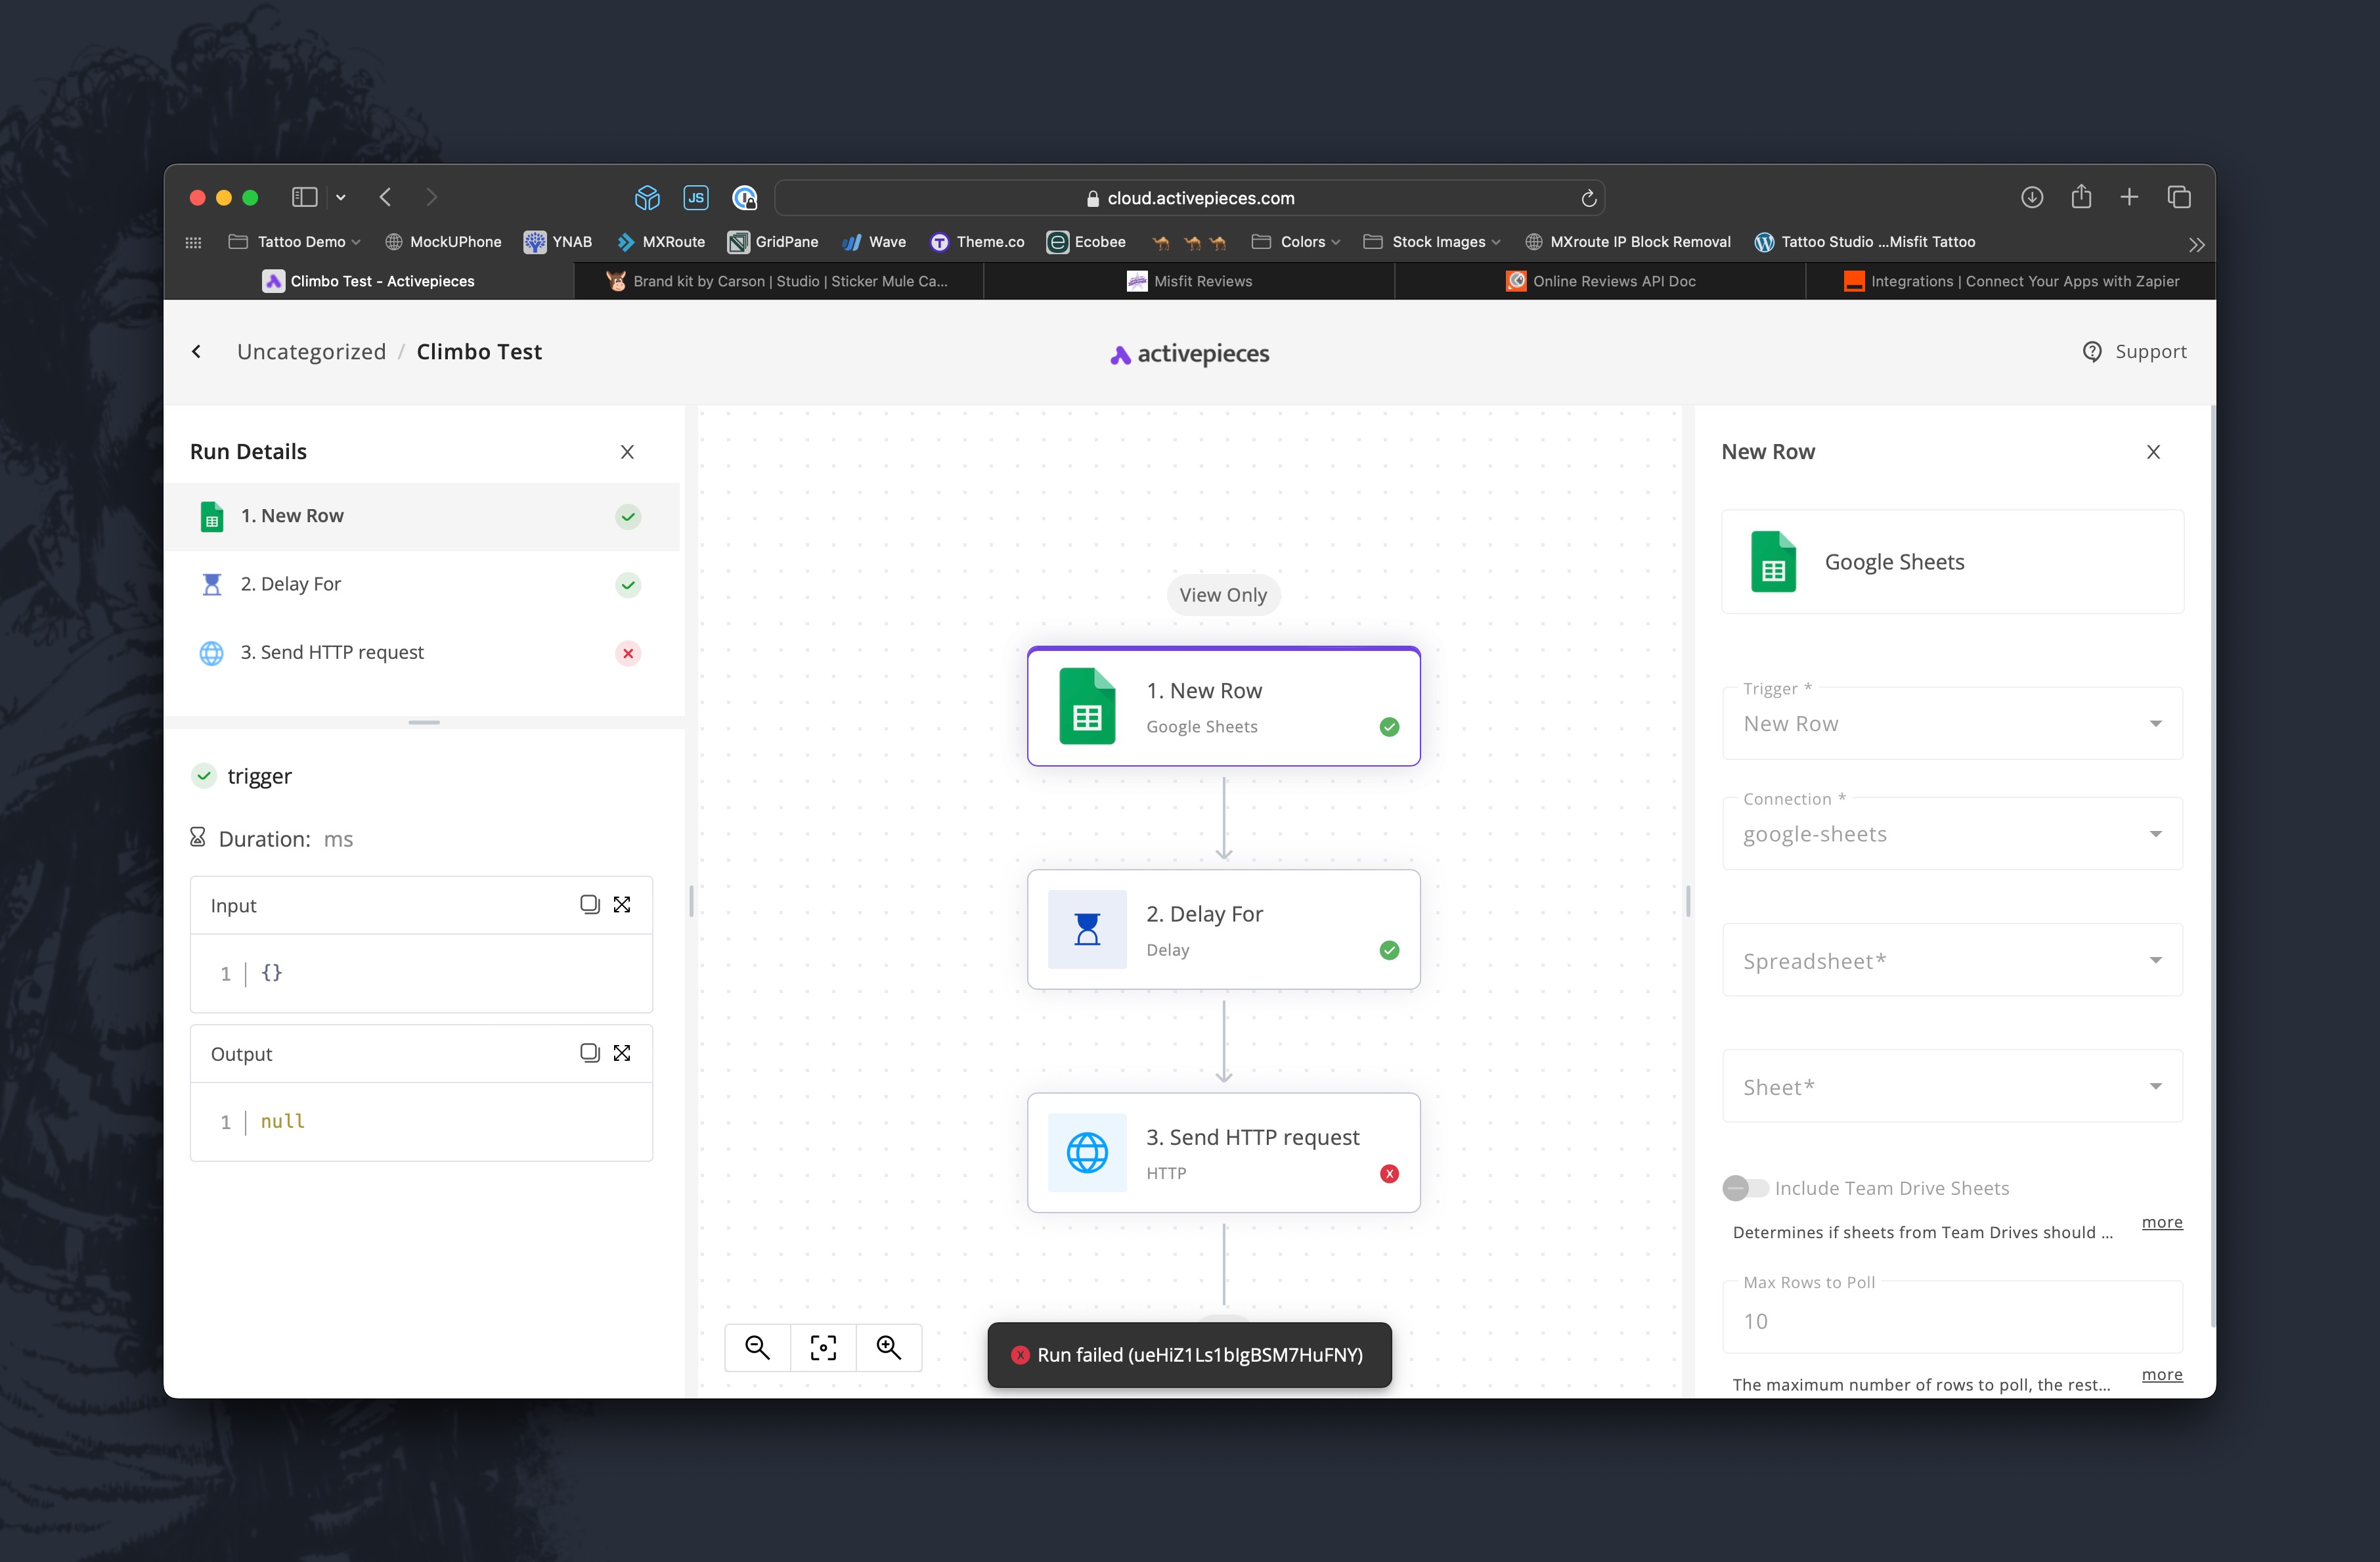Copy the Output JSON using the copy icon
Screen dimensions: 2380x1562
[x=589, y=1053]
